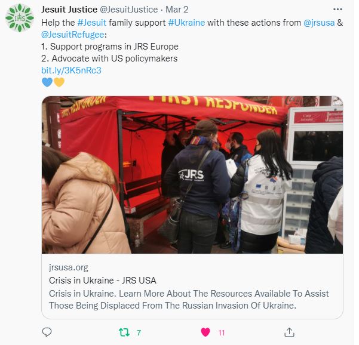Click the link card description about Russian invasion

(189, 300)
